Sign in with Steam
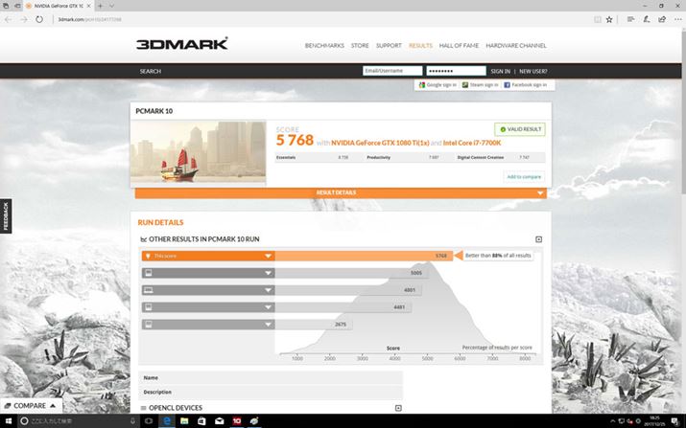The height and width of the screenshot is (428, 686). (480, 84)
